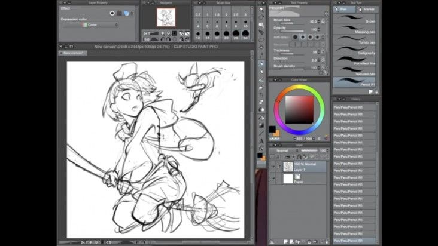Click the orange sub color swatch in Color Wheel

pos(276,133)
